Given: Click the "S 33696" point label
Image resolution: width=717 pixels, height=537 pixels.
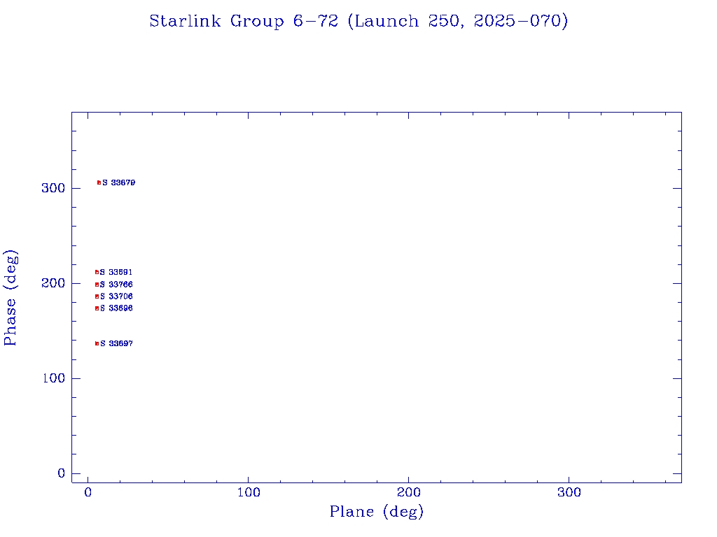Looking at the screenshot, I should click(116, 308).
